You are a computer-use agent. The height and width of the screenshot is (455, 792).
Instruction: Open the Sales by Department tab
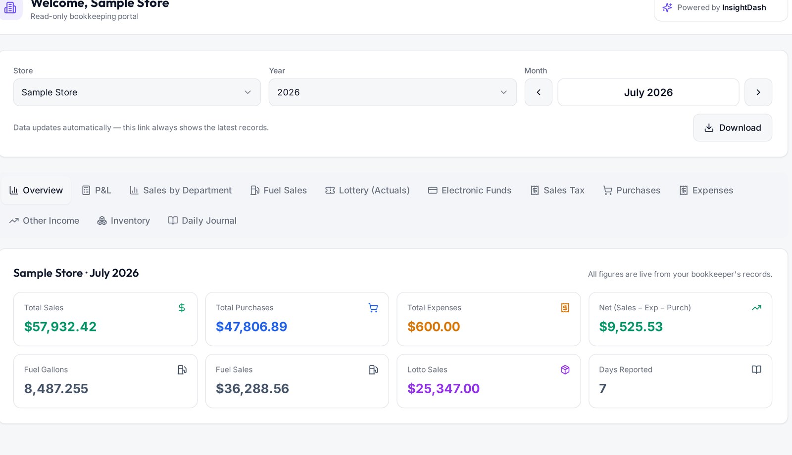pyautogui.click(x=181, y=190)
